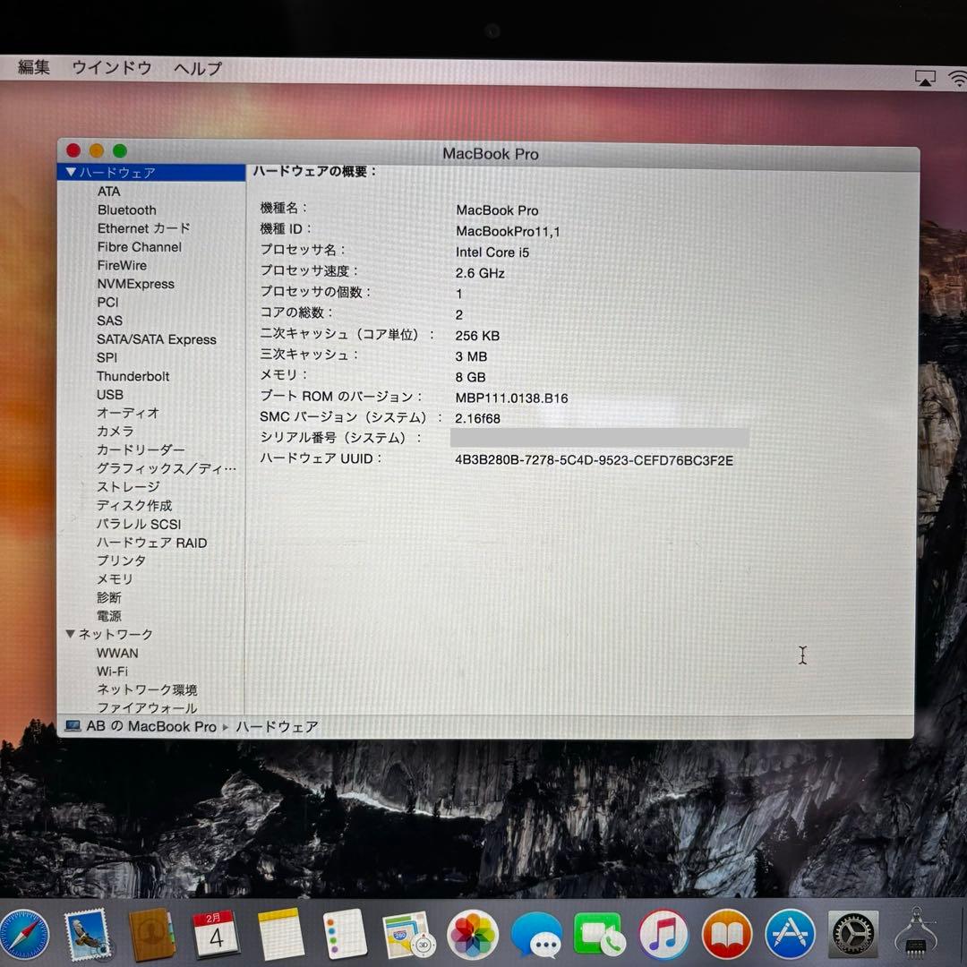Collapse the ネットワーク sidebar section
The width and height of the screenshot is (967, 967).
pos(70,634)
